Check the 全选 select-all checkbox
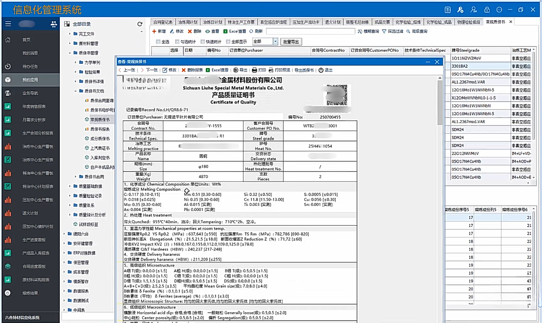The image size is (542, 323). tap(158, 42)
